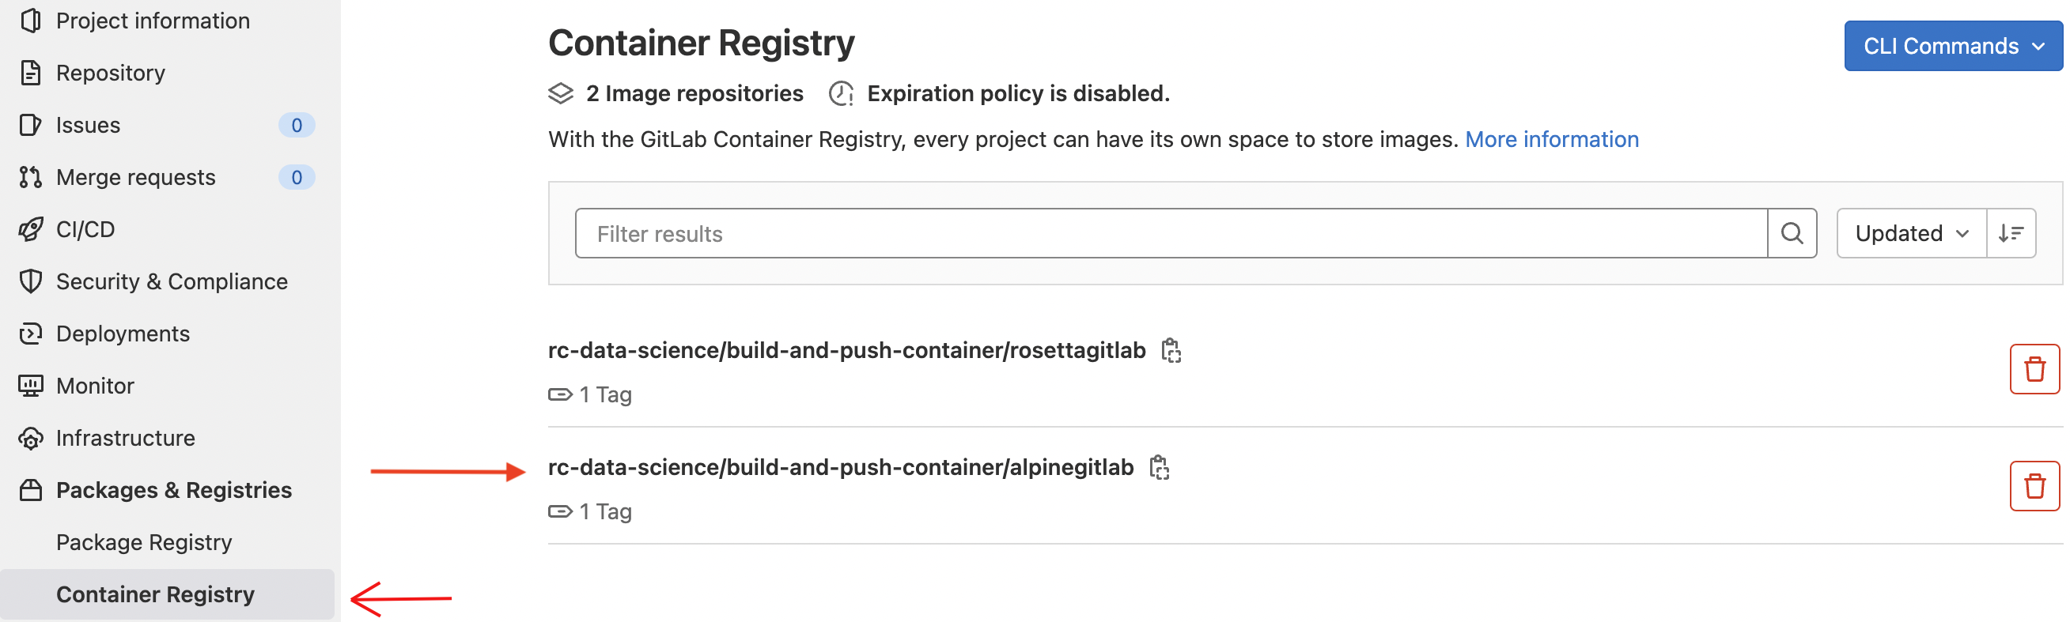Click the search magnifier icon
Viewport: 2070px width, 622px height.
click(1791, 234)
